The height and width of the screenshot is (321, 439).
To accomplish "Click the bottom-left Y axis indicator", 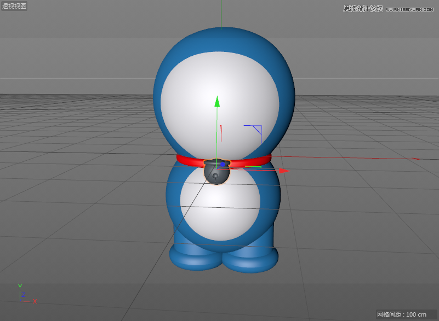I will pos(20,286).
